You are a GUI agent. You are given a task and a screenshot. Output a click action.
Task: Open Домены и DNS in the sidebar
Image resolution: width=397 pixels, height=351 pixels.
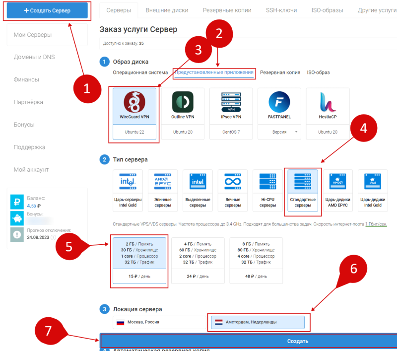click(x=34, y=57)
